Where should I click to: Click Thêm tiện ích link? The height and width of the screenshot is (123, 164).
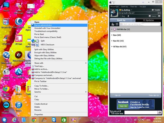[154, 95]
